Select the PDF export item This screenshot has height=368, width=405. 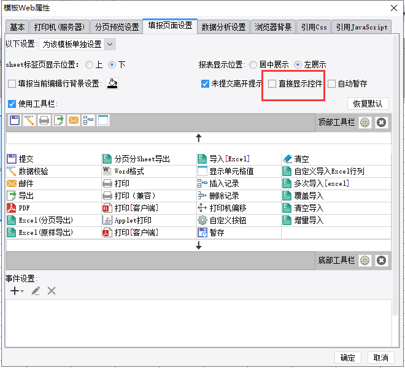tap(53, 208)
